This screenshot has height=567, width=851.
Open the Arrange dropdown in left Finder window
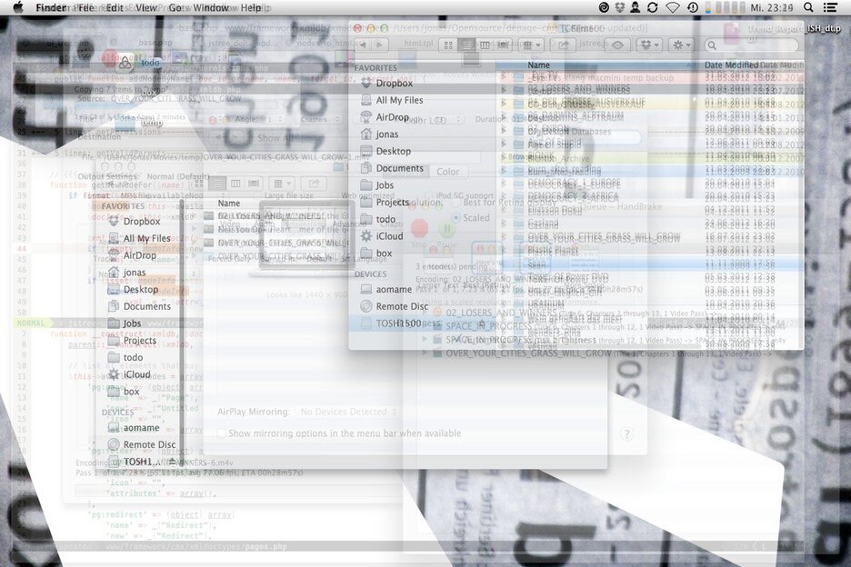(x=282, y=184)
